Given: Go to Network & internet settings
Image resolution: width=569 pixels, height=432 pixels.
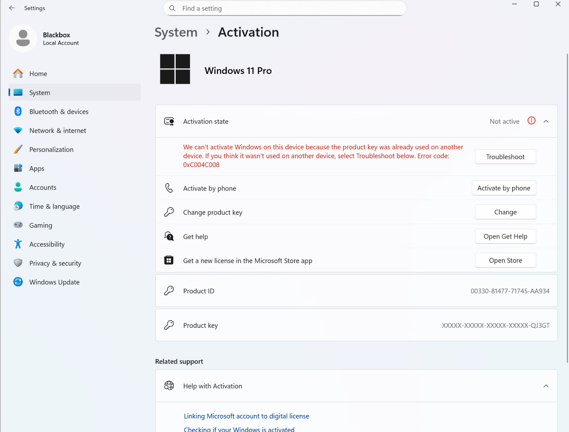Looking at the screenshot, I should pos(75,130).
